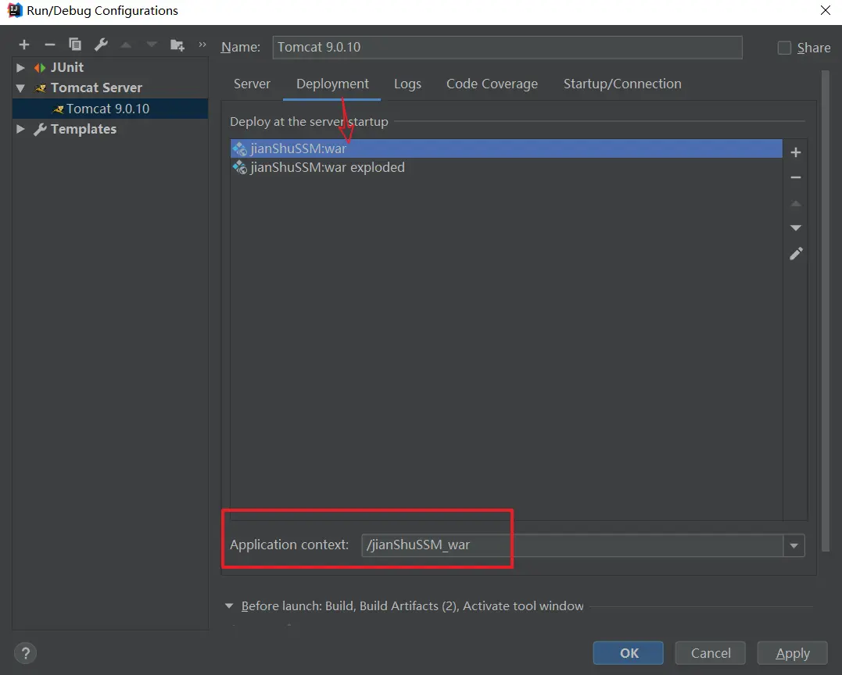
Task: Move the artifact up in deployment list
Action: point(796,203)
